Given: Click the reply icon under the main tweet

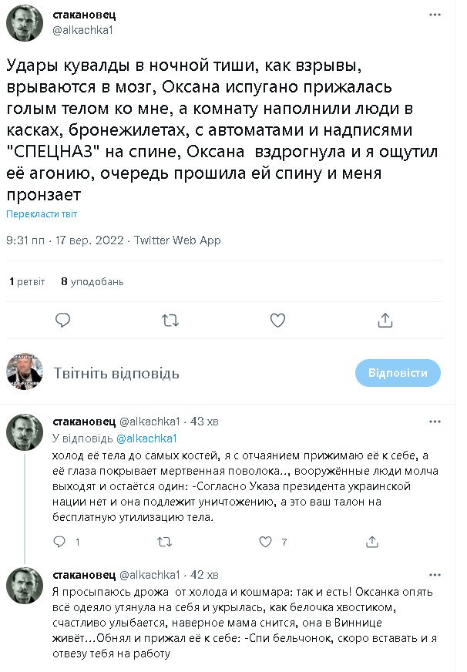Looking at the screenshot, I should (64, 320).
